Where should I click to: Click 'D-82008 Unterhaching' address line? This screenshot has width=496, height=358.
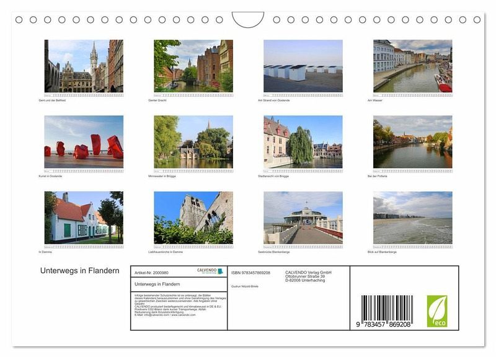coord(305,280)
